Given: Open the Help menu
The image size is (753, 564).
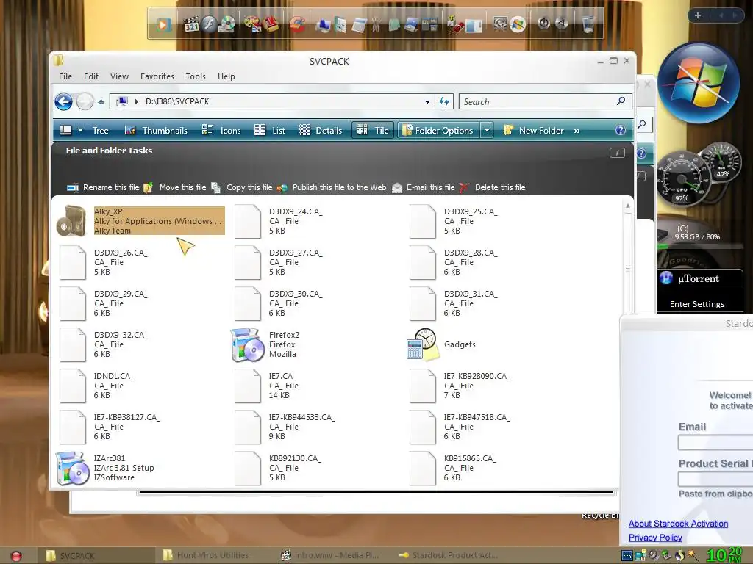Looking at the screenshot, I should tap(226, 76).
